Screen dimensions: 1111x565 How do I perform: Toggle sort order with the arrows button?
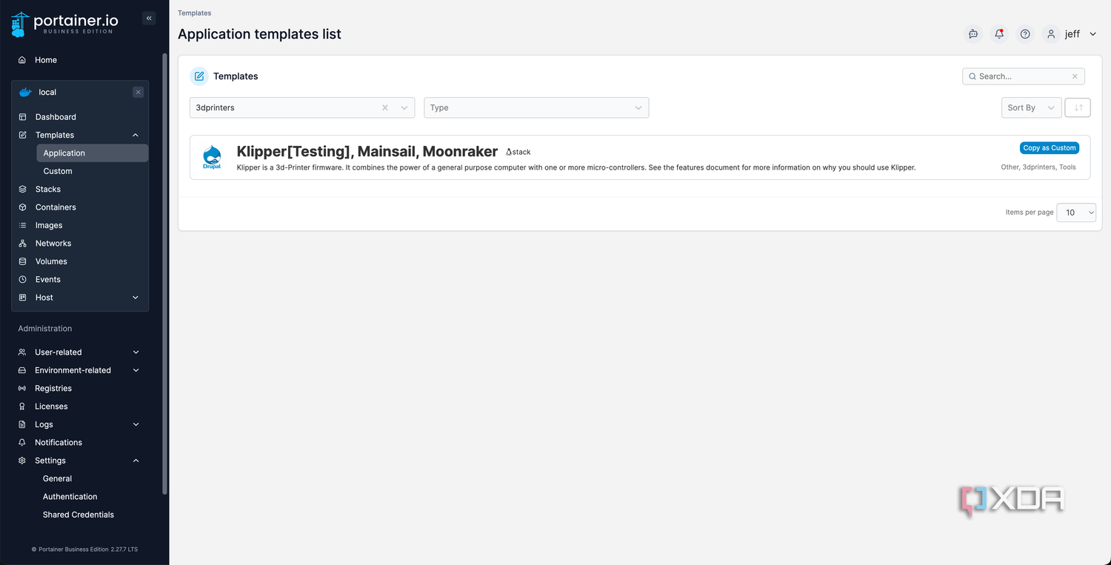(1078, 107)
